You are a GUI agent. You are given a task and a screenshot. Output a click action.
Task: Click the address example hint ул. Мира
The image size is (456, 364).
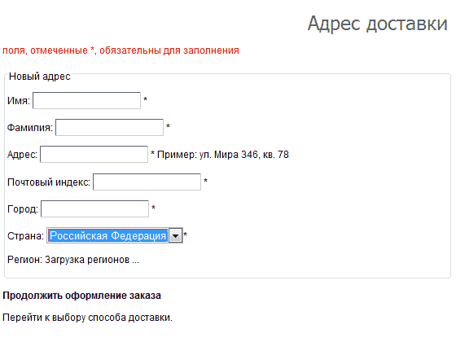223,155
